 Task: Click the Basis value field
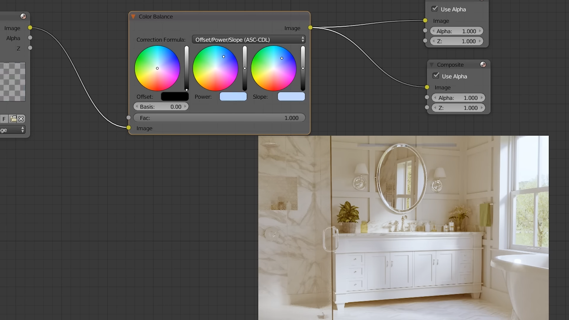coord(161,107)
